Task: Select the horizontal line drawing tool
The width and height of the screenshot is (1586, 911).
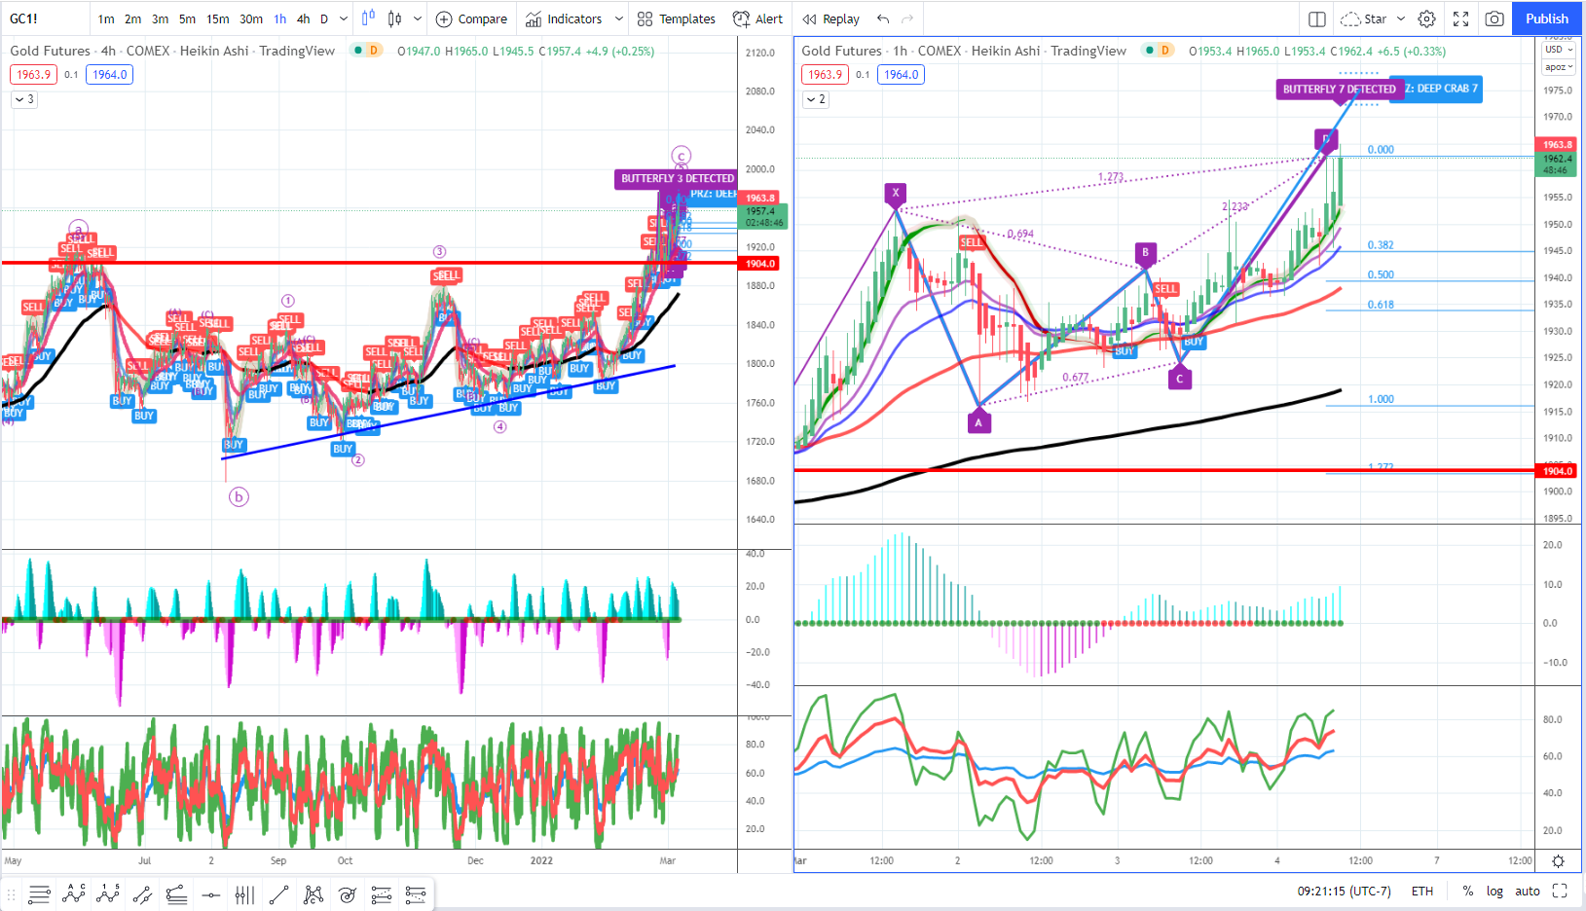Action: (x=210, y=894)
